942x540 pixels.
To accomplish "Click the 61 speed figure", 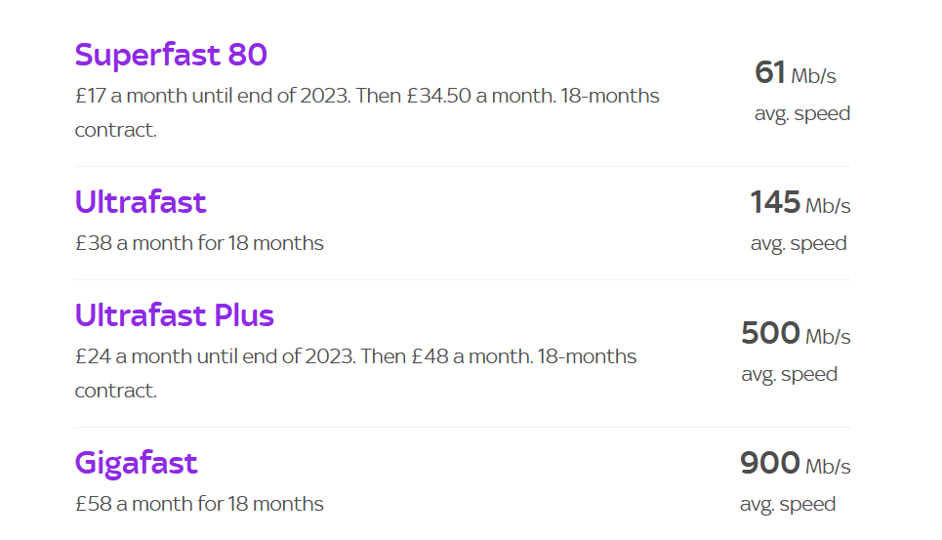I will click(x=770, y=72).
